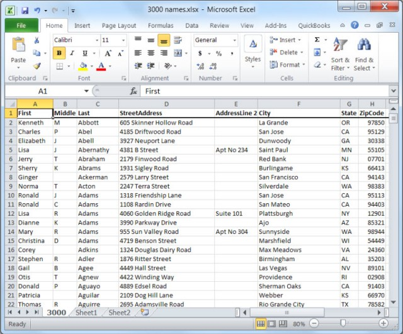Toggle Italic formatting
403x334 pixels.
[x=72, y=53]
